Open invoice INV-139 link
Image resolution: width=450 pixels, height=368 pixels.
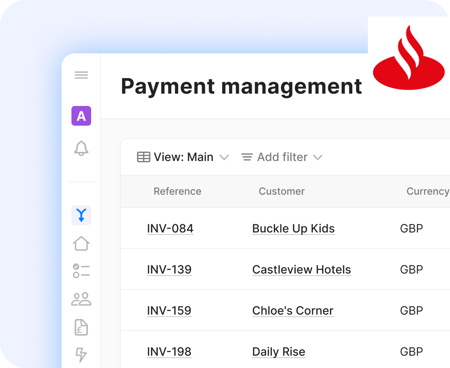click(x=169, y=269)
